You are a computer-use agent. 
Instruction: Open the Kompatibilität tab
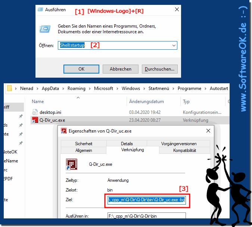[184, 150]
